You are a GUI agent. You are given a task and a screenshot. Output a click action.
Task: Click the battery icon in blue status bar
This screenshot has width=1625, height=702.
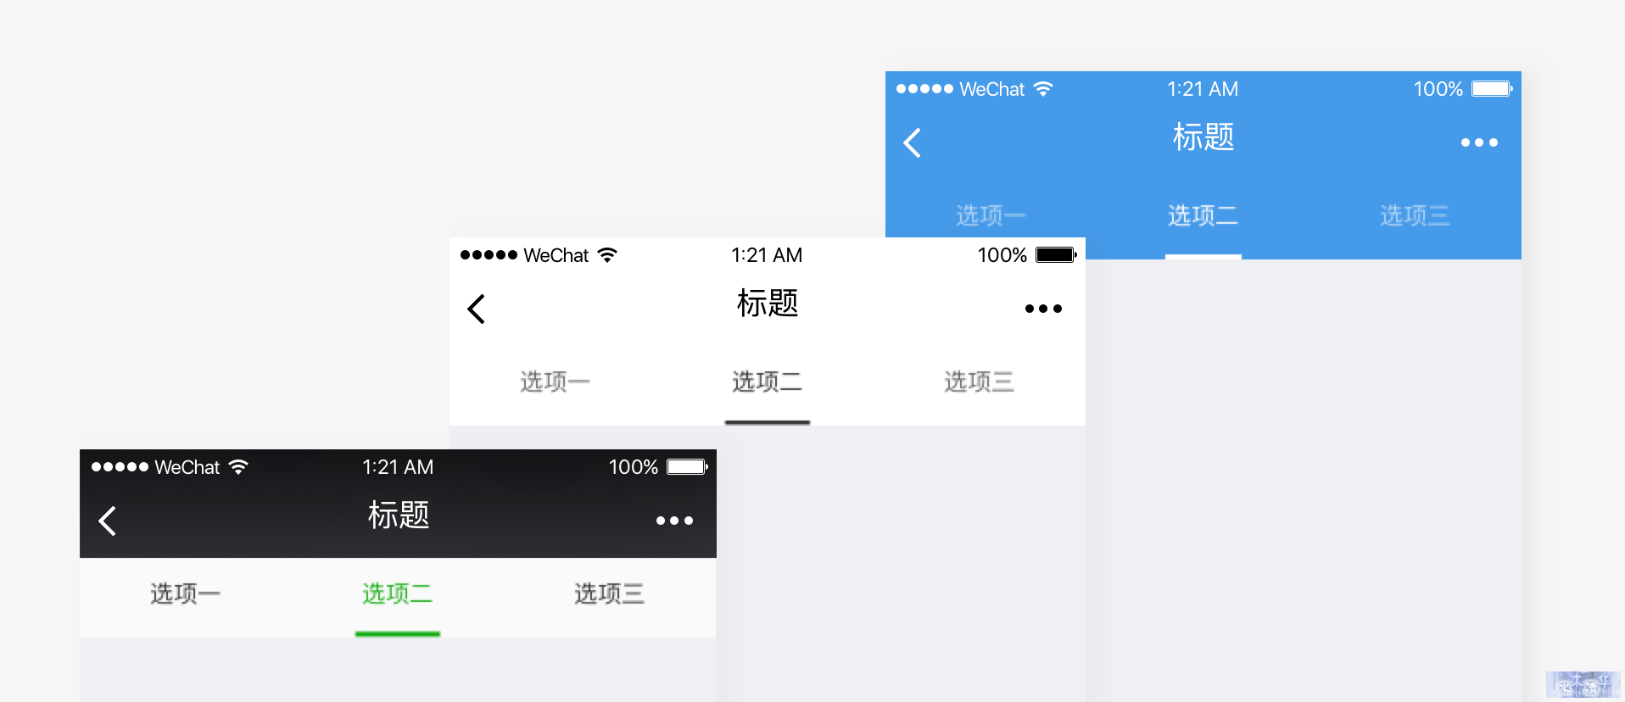[x=1493, y=89]
